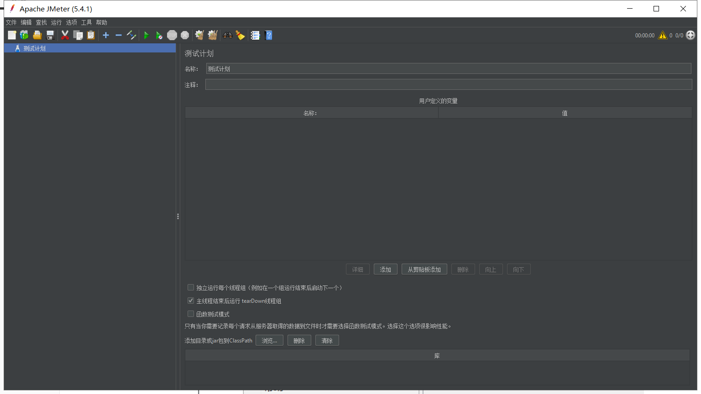Viewport: 701px width, 394px height.
Task: Click the 向下 button
Action: click(x=519, y=270)
